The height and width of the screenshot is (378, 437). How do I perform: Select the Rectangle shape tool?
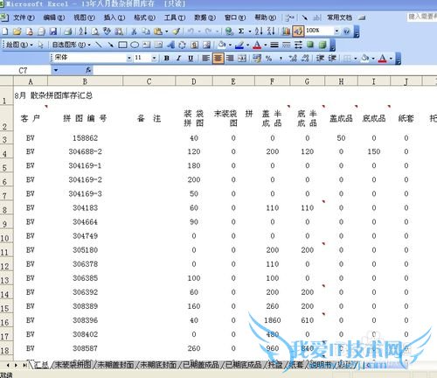[x=122, y=45]
